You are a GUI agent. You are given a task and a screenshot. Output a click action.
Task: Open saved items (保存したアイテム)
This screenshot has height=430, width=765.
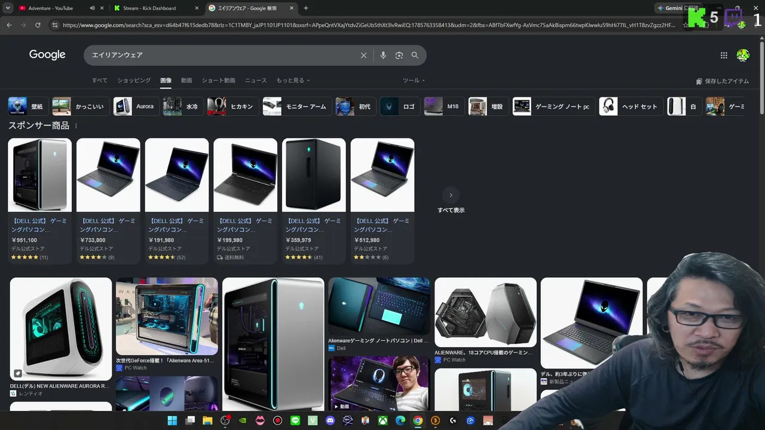click(x=722, y=81)
